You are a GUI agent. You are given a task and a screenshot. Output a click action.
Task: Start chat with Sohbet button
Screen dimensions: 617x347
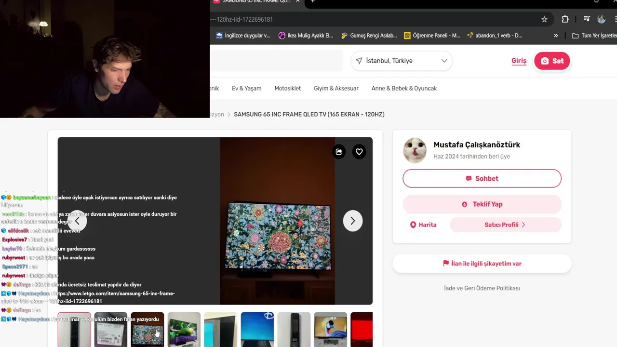pyautogui.click(x=482, y=178)
